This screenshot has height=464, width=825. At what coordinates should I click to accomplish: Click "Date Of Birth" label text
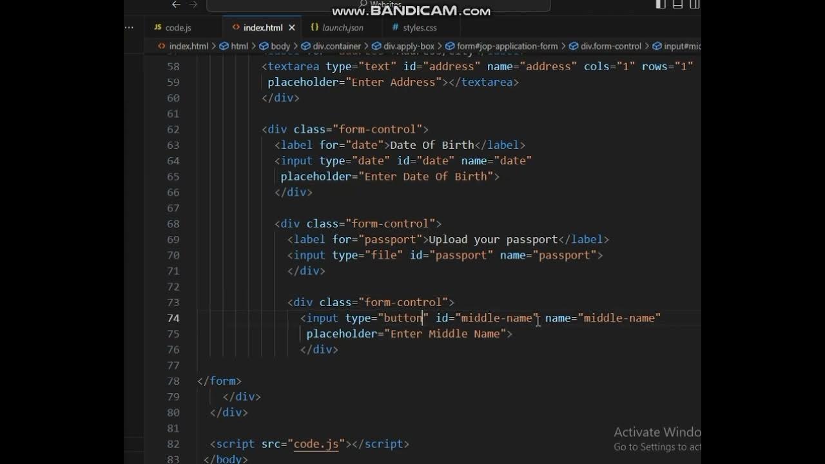(x=432, y=145)
